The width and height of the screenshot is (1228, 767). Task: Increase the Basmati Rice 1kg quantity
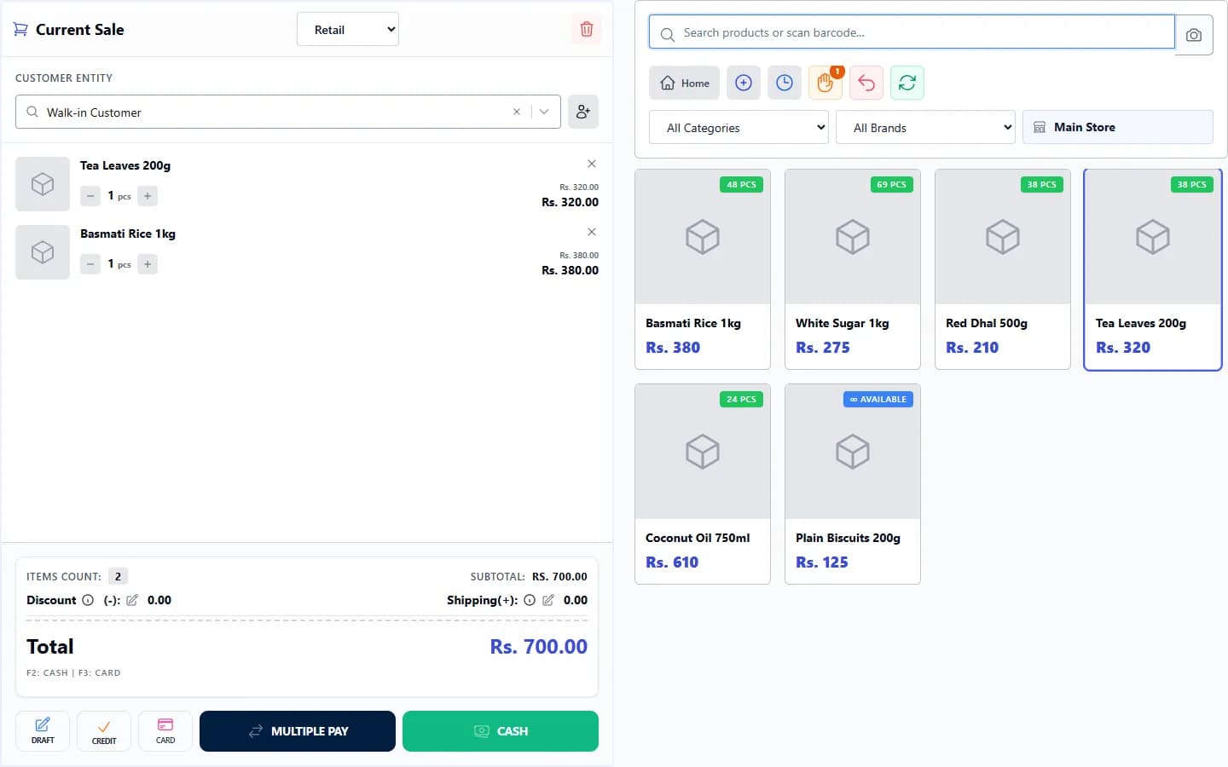click(x=148, y=264)
